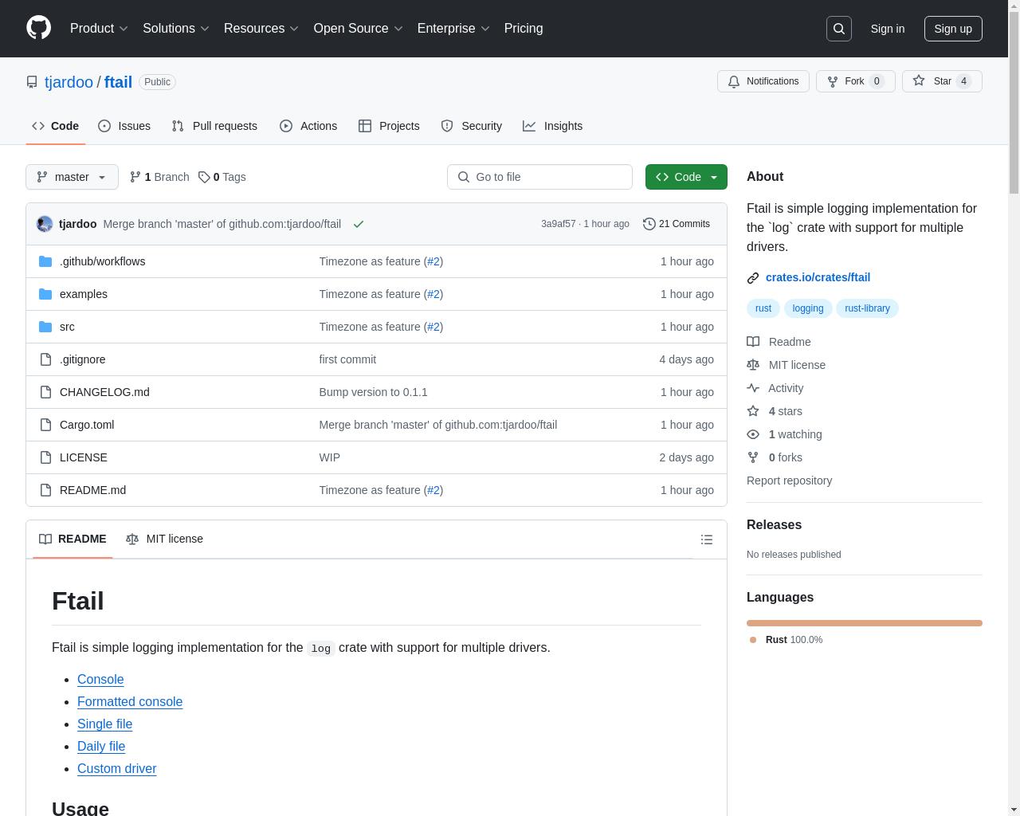This screenshot has width=1020, height=816.
Task: Select the MIT license tab above README
Action: (x=165, y=539)
